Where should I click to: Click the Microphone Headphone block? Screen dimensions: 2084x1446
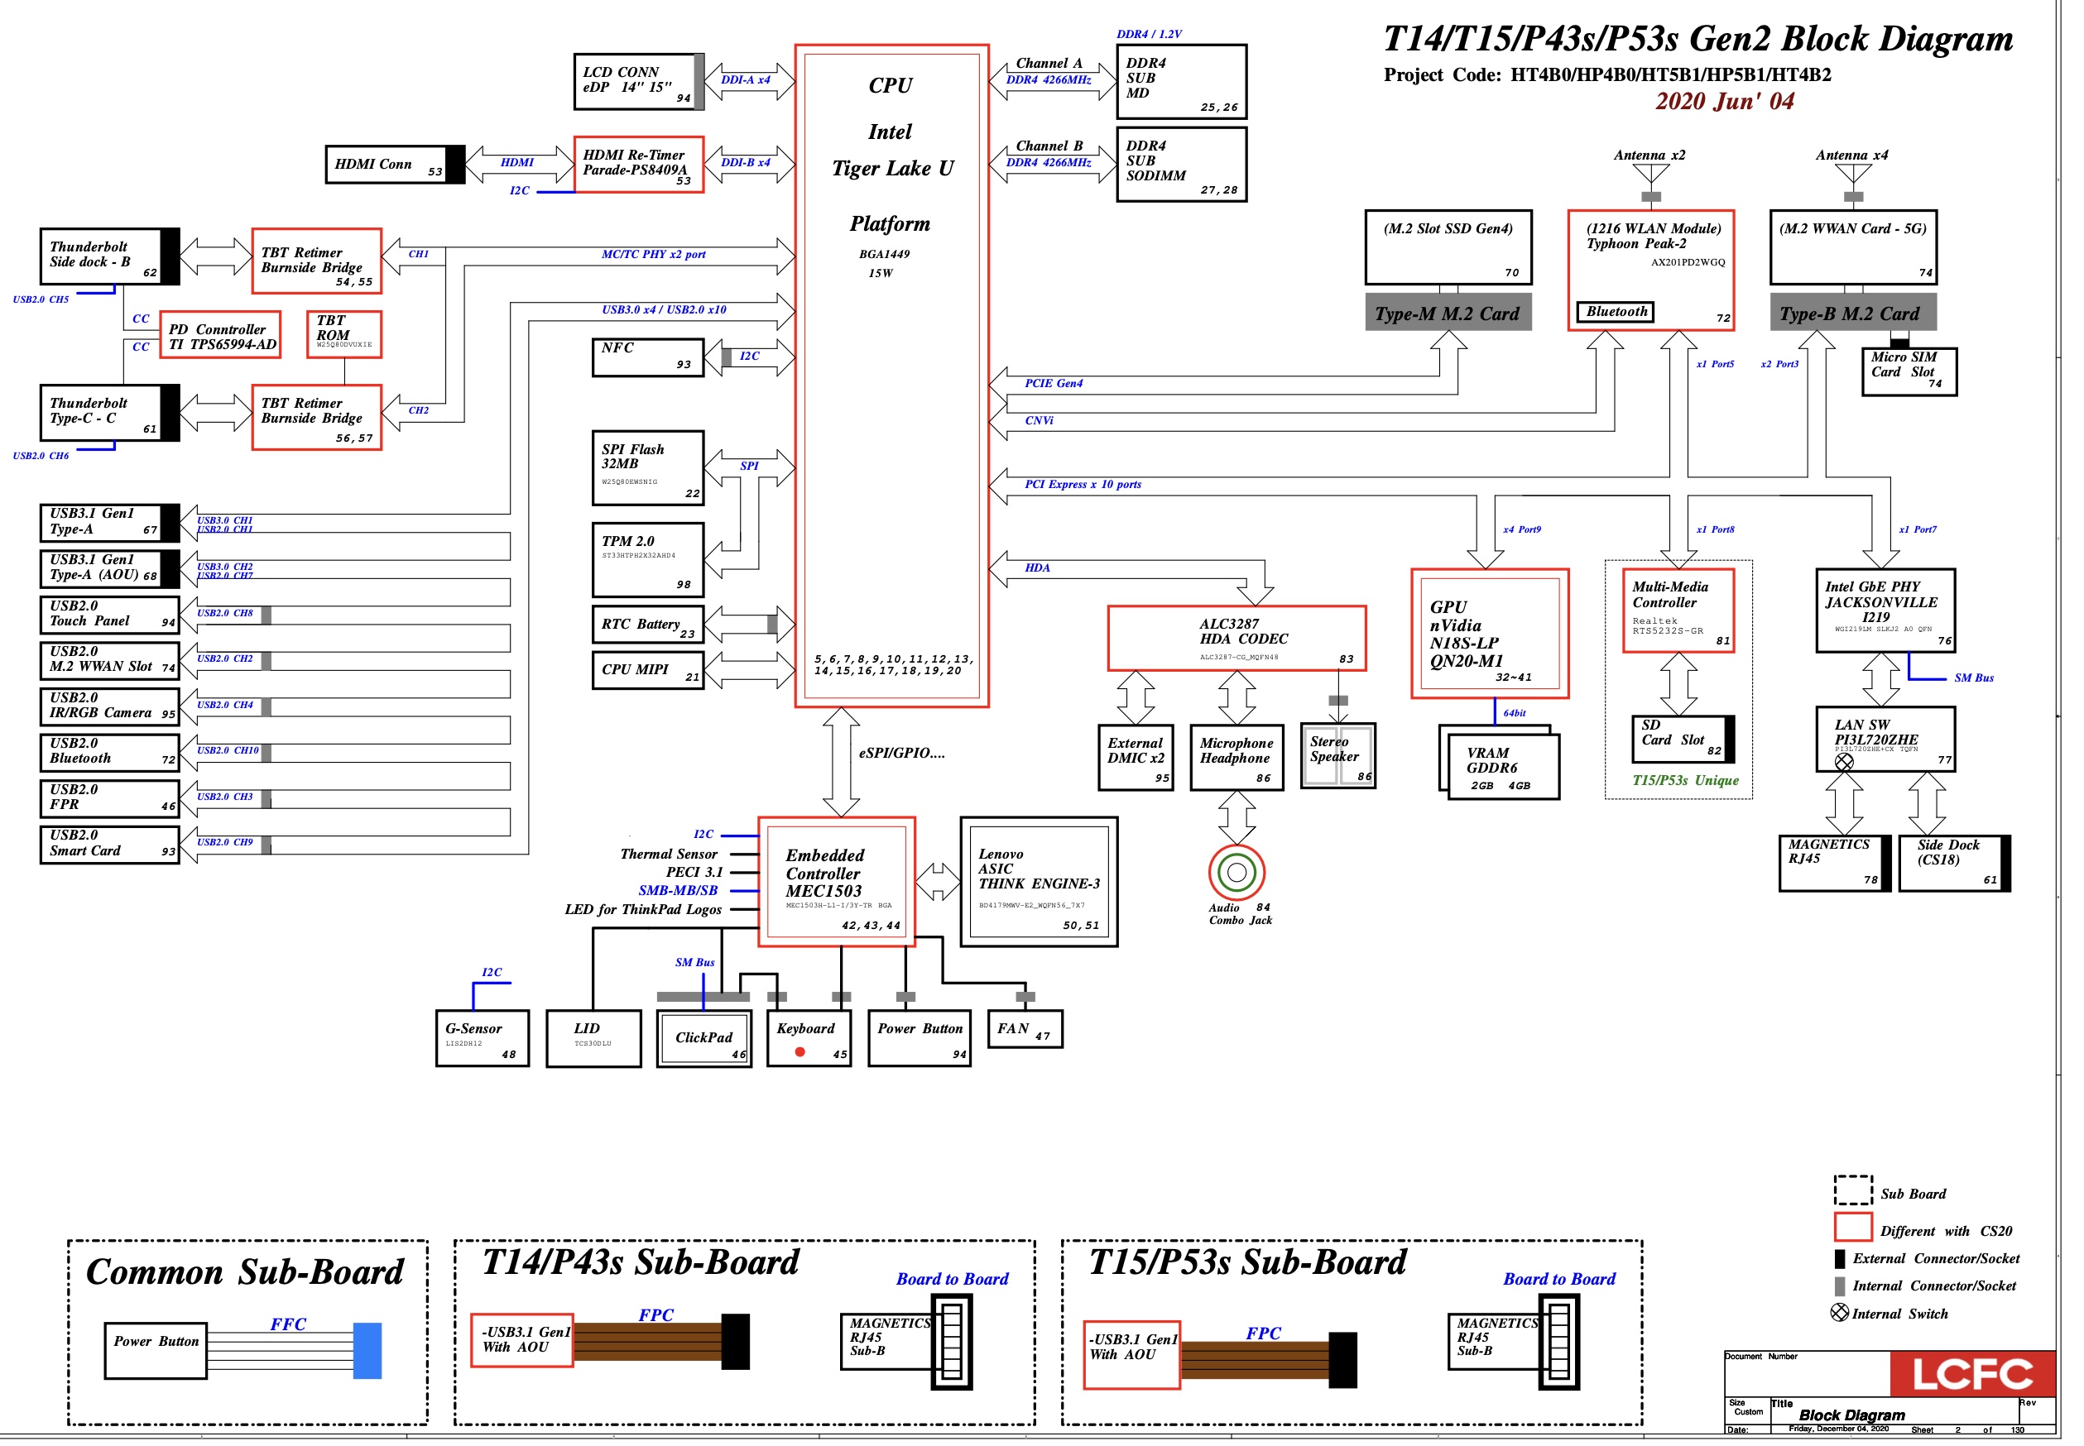coord(1236,758)
